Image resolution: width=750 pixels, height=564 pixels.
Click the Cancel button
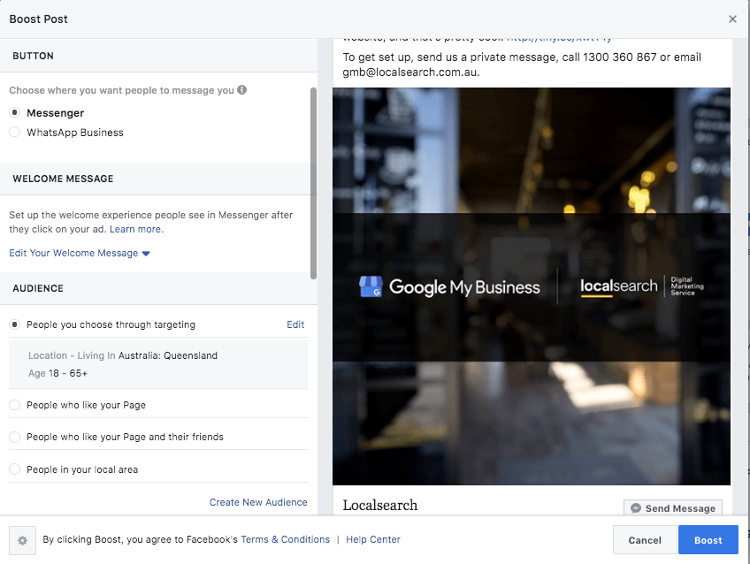click(644, 540)
